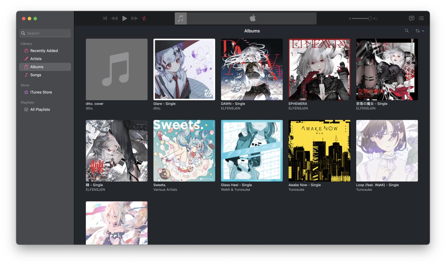Viewport: 446px width, 266px height.
Task: Click 'Various Artists' under Sweets.
Action: (x=165, y=190)
